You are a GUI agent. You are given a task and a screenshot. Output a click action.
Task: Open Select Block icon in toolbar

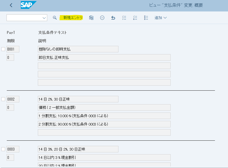click(146, 17)
